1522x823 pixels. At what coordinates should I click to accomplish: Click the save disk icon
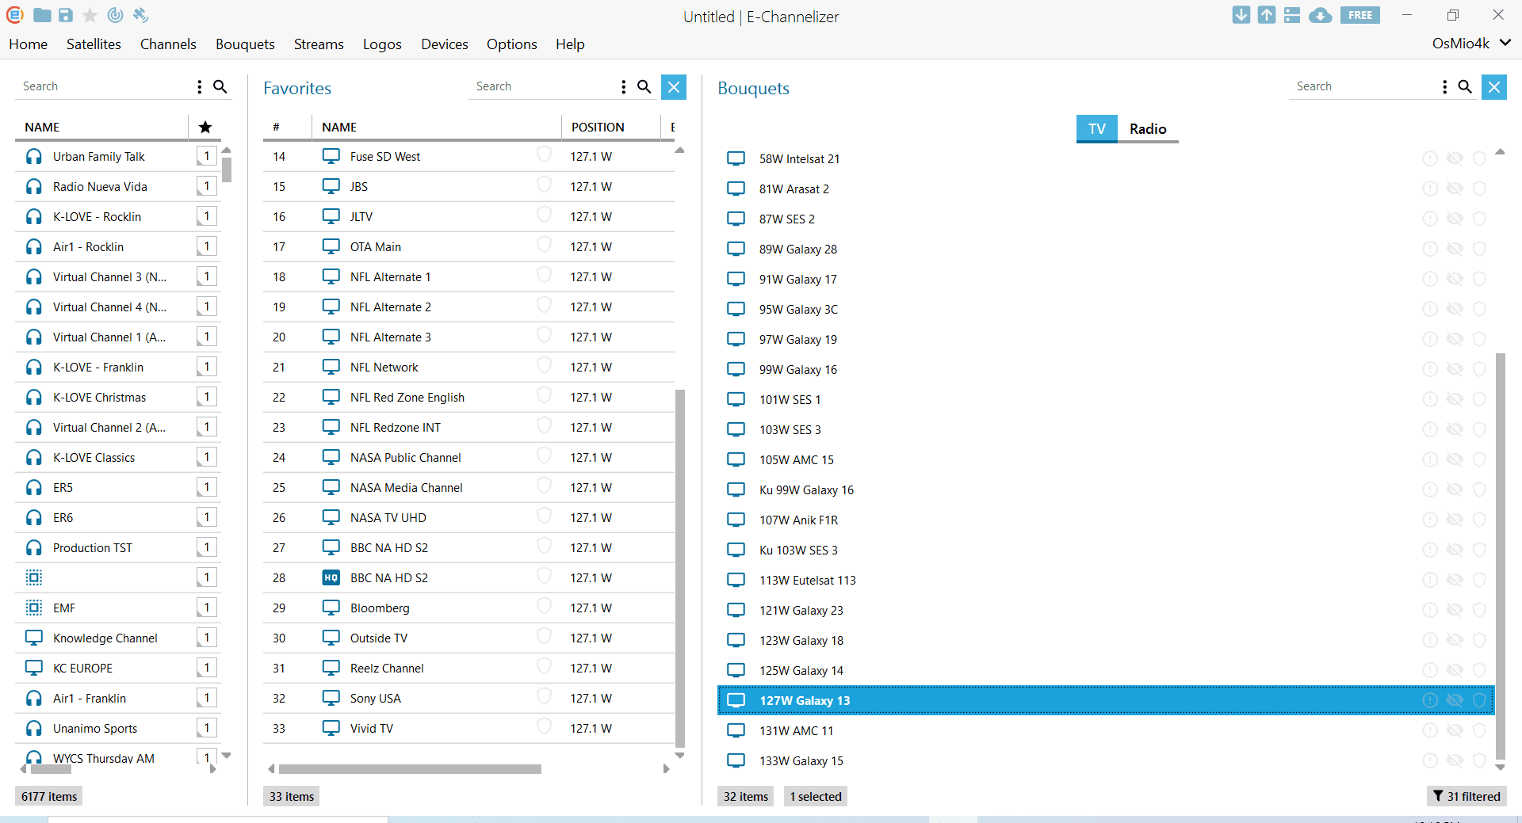[x=66, y=15]
